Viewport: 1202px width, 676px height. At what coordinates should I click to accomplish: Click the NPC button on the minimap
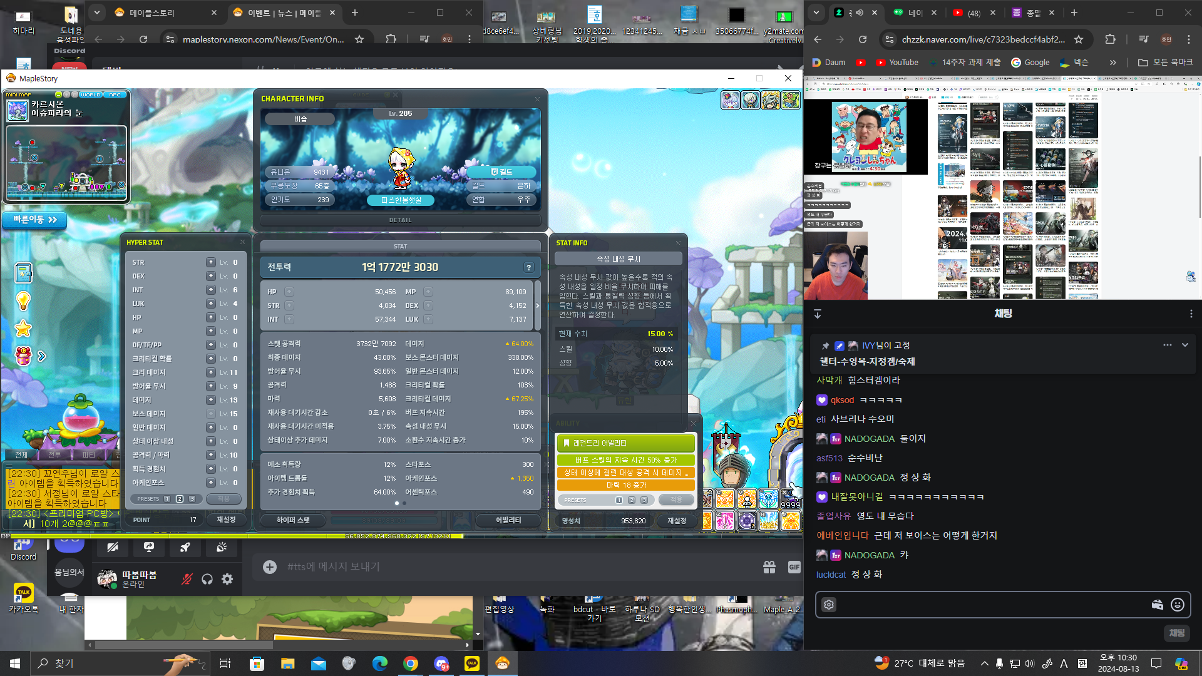115,95
